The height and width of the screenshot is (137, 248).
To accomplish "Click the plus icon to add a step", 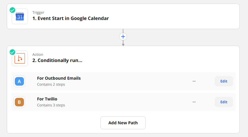I will pos(123,37).
